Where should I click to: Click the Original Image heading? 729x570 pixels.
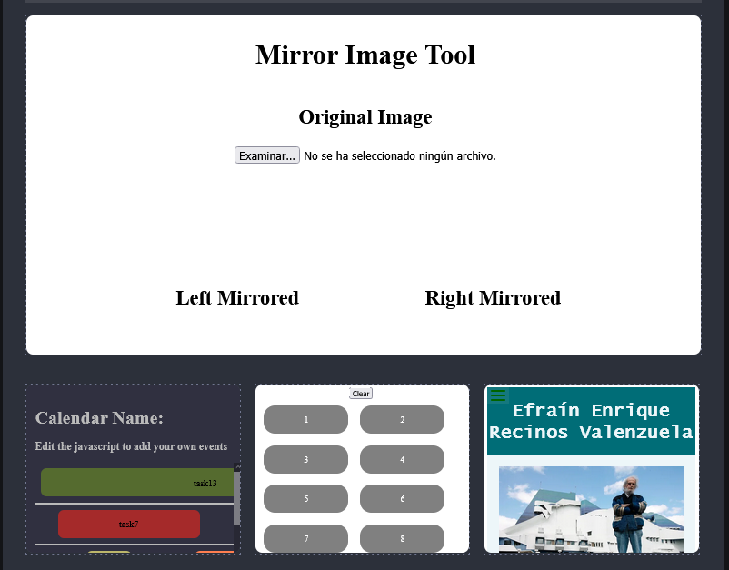(365, 116)
